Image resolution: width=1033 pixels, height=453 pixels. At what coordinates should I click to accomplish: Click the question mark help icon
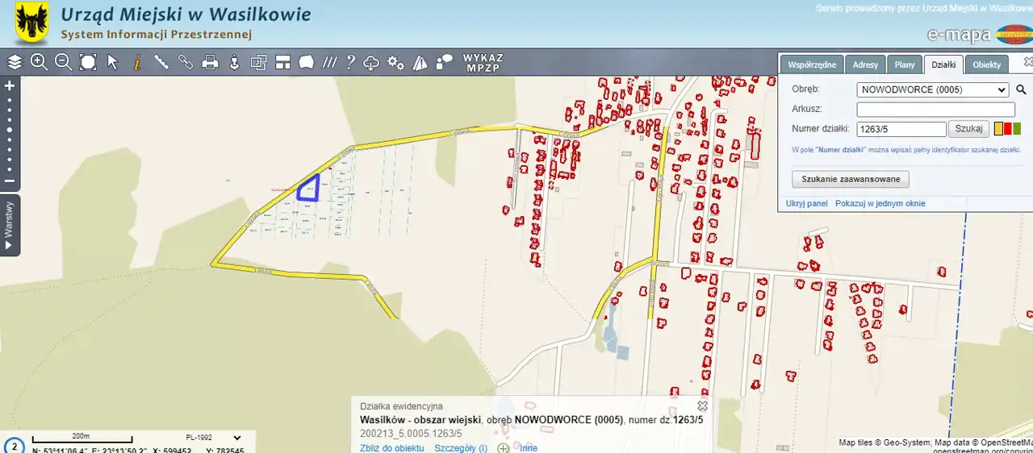[350, 62]
